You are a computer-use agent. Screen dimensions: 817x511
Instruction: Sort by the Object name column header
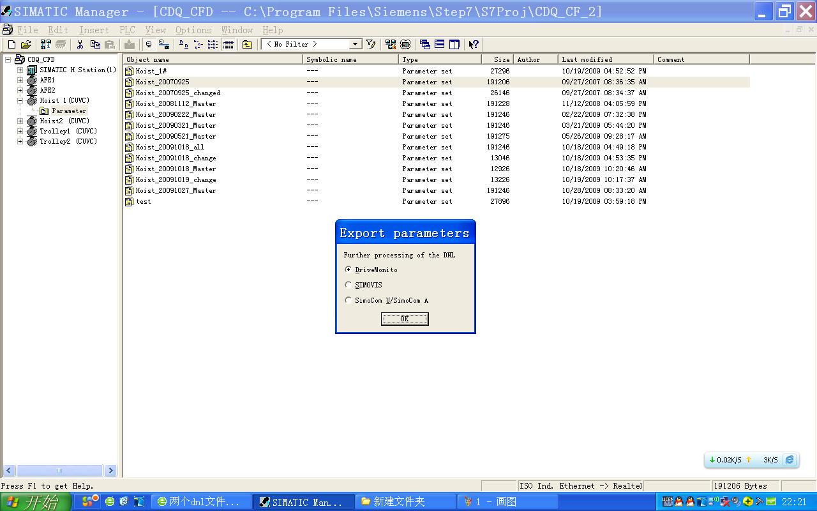pos(213,59)
